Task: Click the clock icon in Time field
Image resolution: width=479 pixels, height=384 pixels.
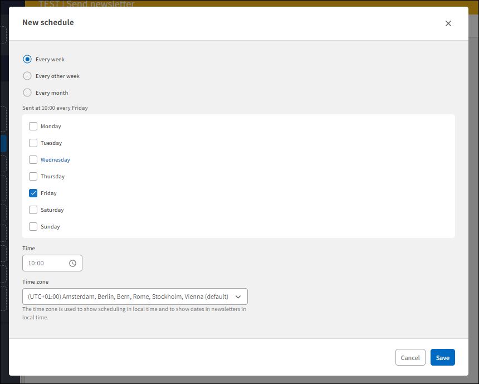Action: 72,263
